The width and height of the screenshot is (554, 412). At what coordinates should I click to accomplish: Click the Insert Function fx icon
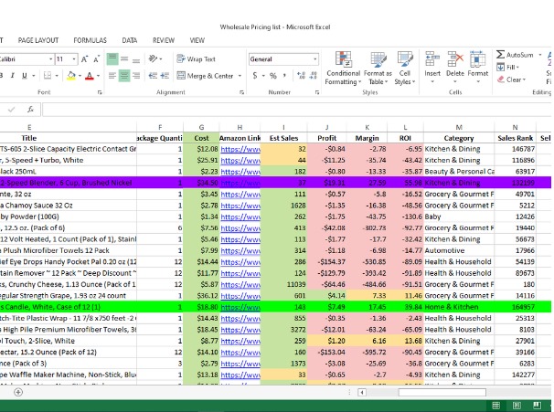[31, 110]
